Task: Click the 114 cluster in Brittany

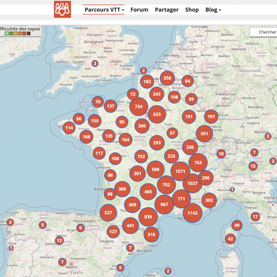Action: 69,128
